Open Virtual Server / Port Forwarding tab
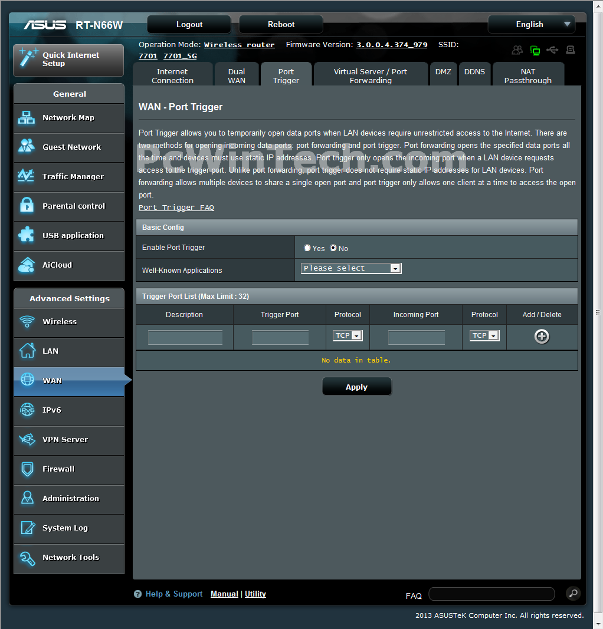This screenshot has width=603, height=629. pos(371,75)
